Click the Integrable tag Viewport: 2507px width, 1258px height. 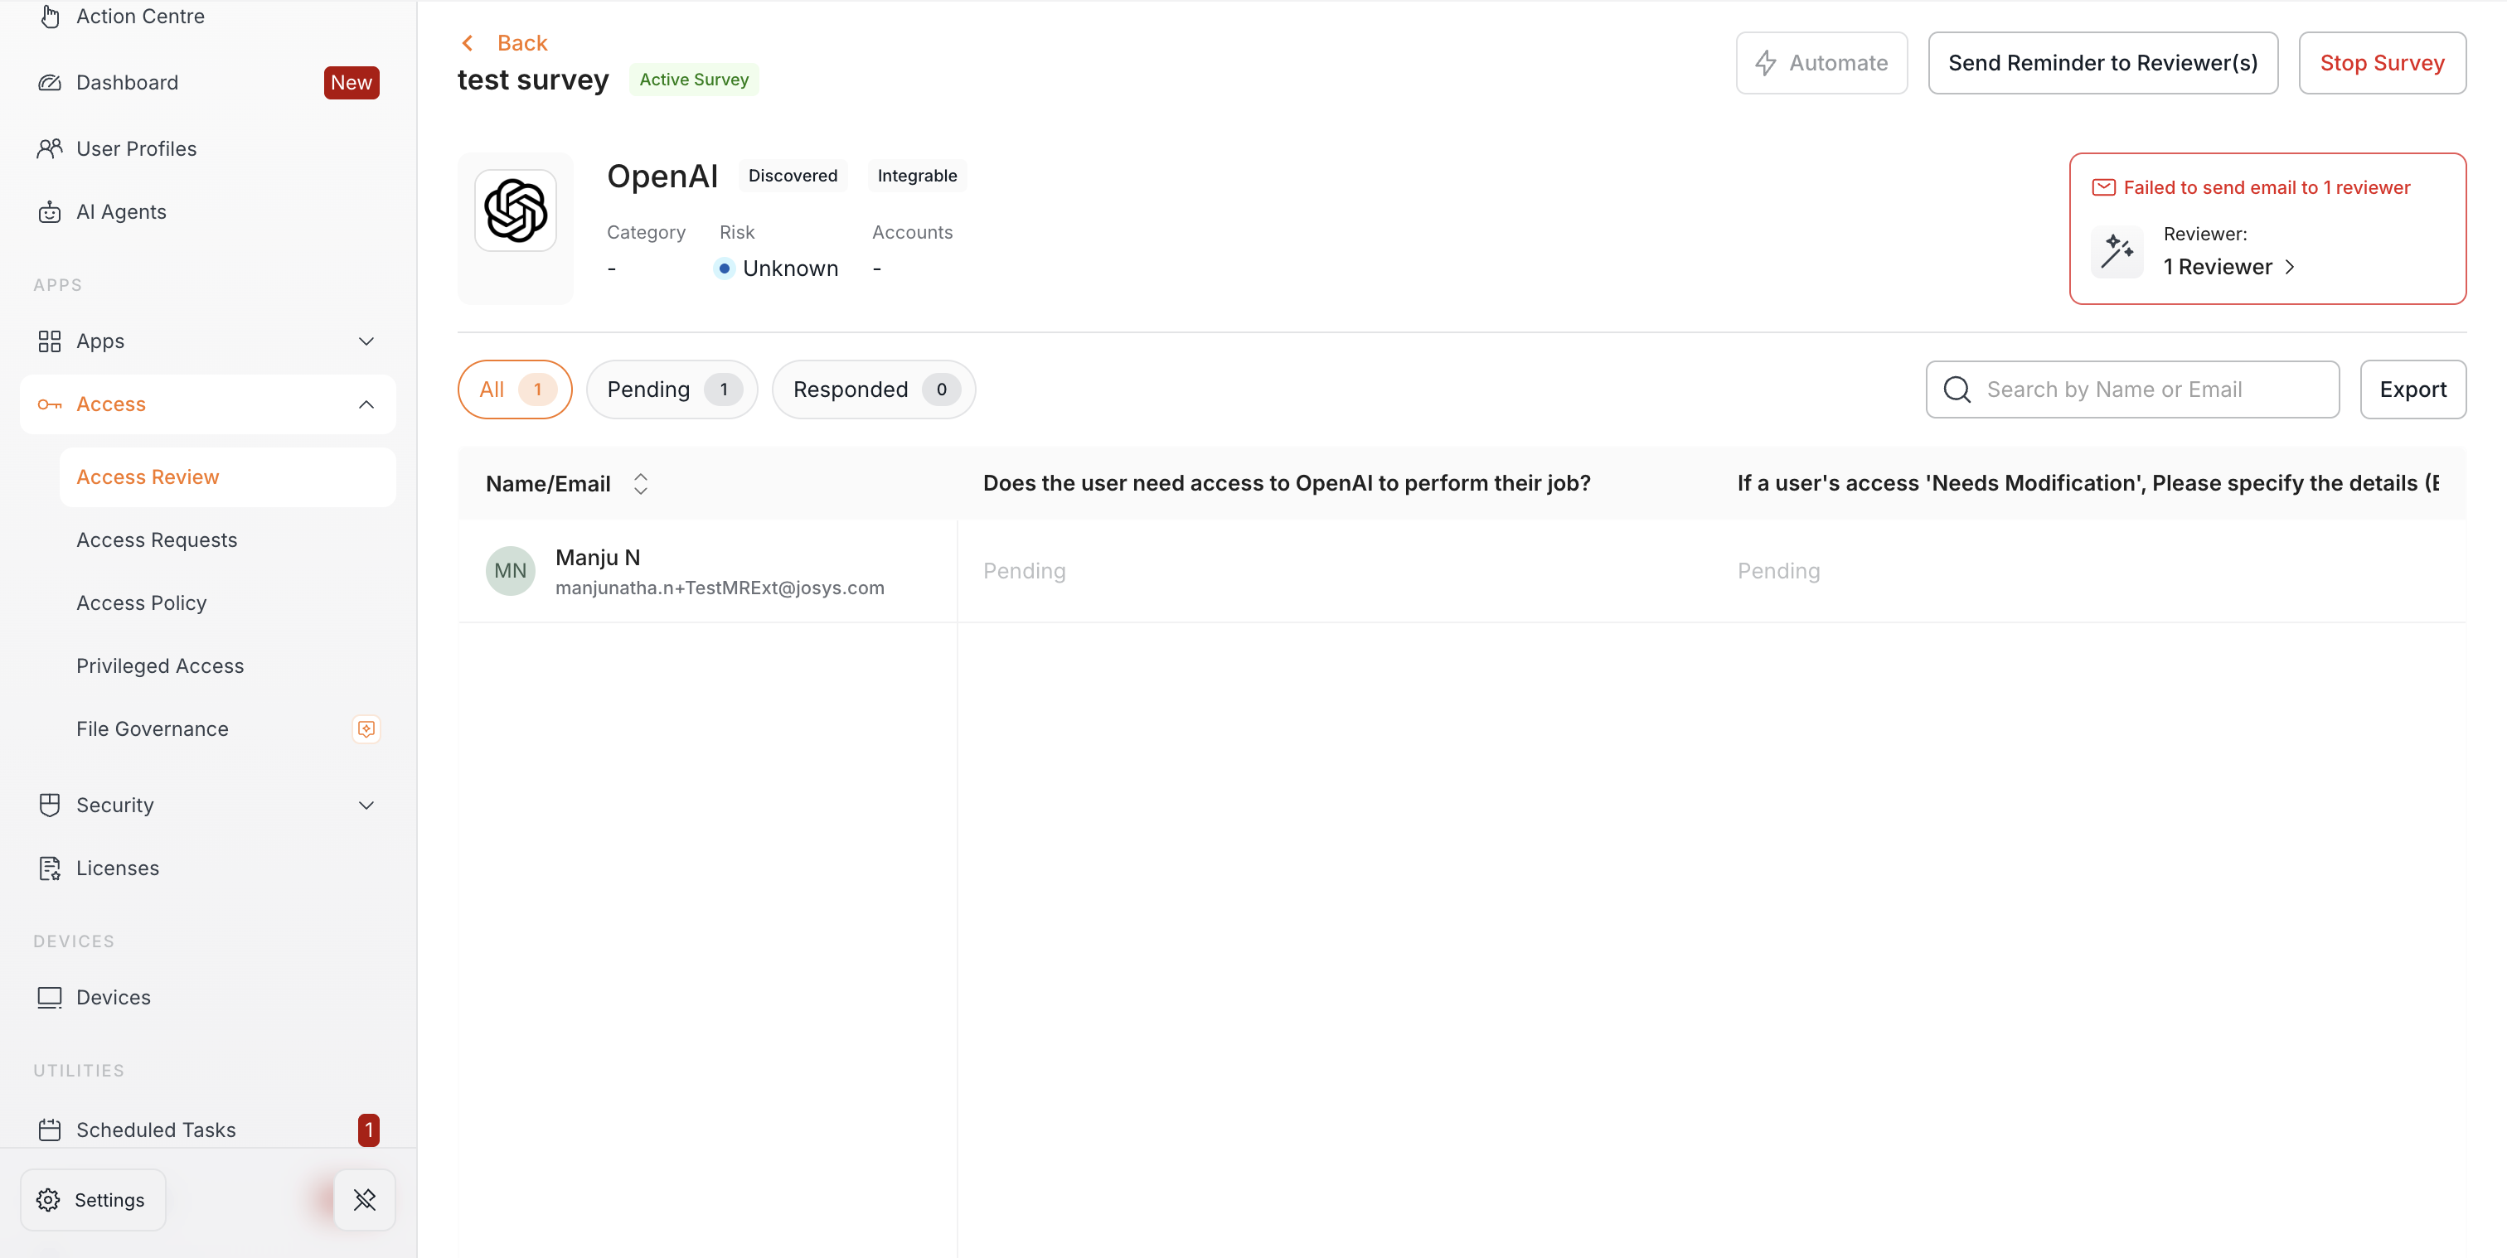pos(917,176)
